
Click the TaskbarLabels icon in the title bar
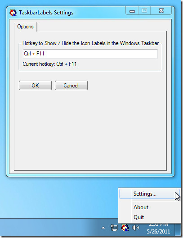coord(13,13)
